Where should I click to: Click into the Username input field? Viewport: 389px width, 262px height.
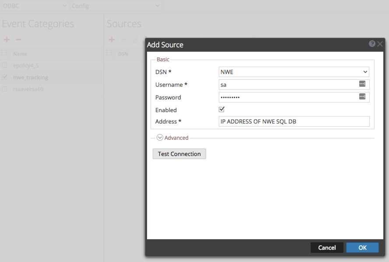tap(294, 85)
